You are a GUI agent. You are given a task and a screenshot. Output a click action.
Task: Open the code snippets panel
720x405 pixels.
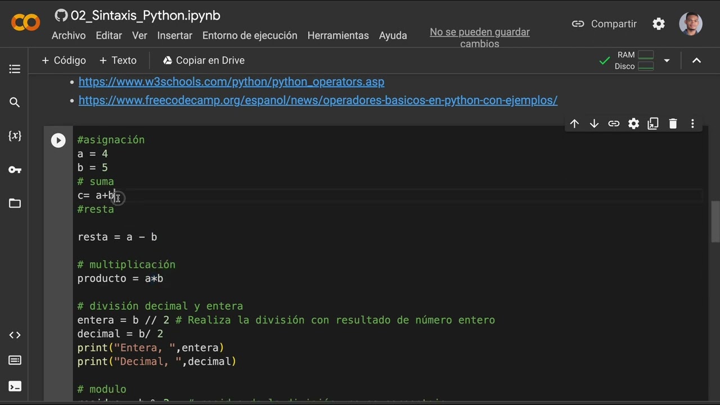click(15, 335)
